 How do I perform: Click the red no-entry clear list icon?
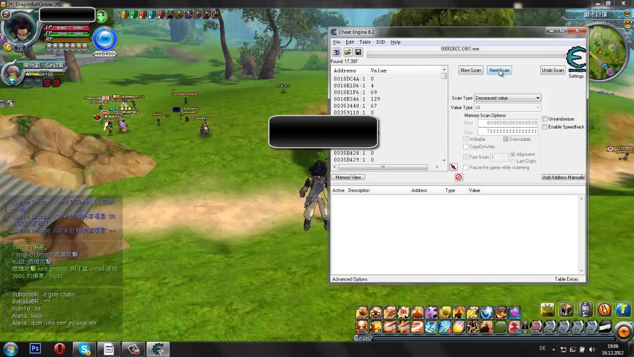coord(459,177)
